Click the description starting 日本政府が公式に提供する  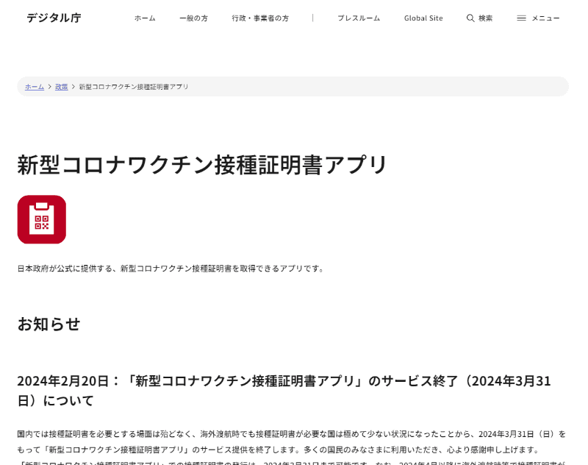[171, 269]
